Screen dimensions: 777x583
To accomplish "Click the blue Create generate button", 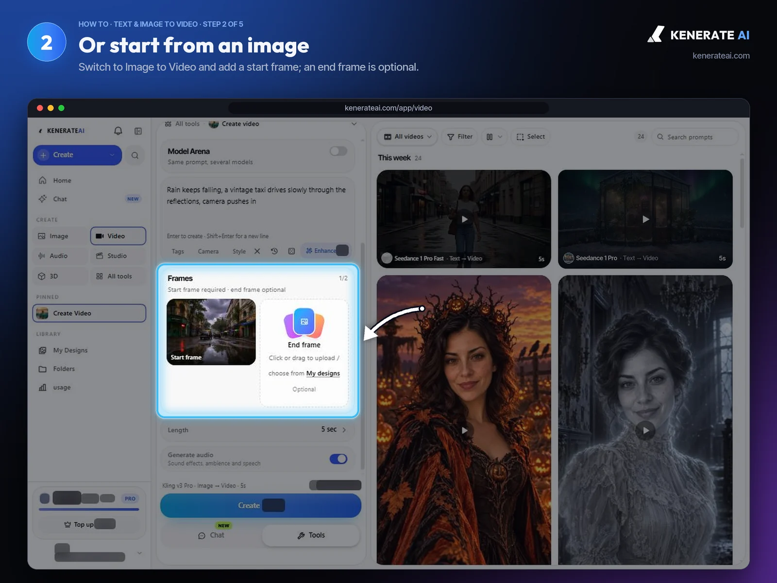I will [261, 506].
